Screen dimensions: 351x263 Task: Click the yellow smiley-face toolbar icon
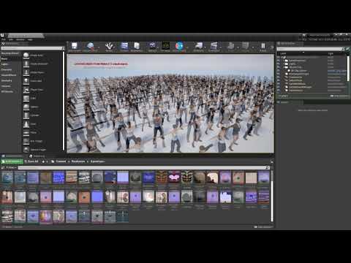(x=166, y=46)
